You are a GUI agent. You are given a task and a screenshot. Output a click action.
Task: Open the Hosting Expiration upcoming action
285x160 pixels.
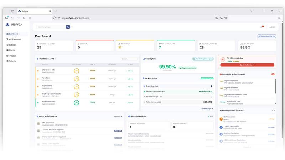(x=247, y=134)
